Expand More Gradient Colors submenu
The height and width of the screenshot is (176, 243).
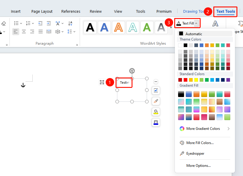point(228,129)
